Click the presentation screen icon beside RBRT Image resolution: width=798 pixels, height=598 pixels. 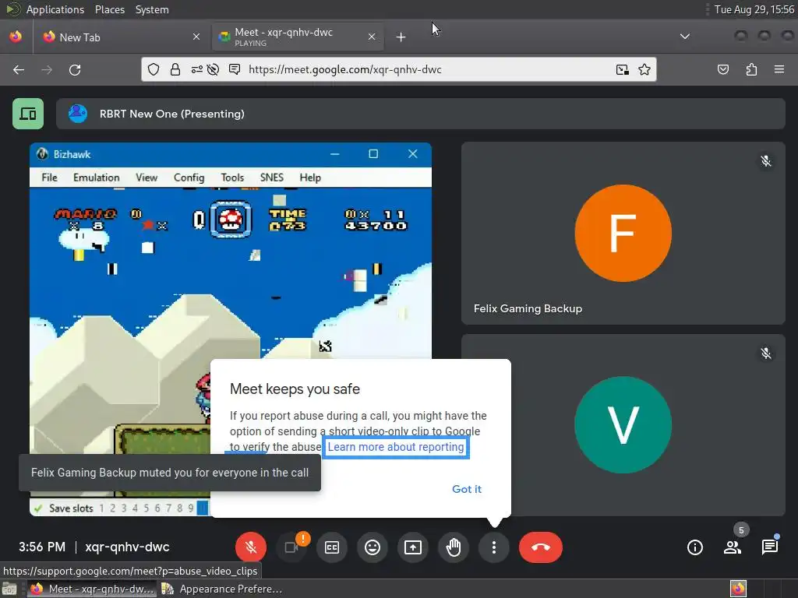pyautogui.click(x=28, y=114)
